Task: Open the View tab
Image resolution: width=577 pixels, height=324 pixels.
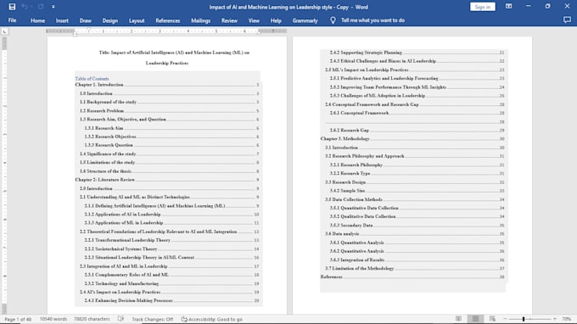Action: pyautogui.click(x=254, y=20)
